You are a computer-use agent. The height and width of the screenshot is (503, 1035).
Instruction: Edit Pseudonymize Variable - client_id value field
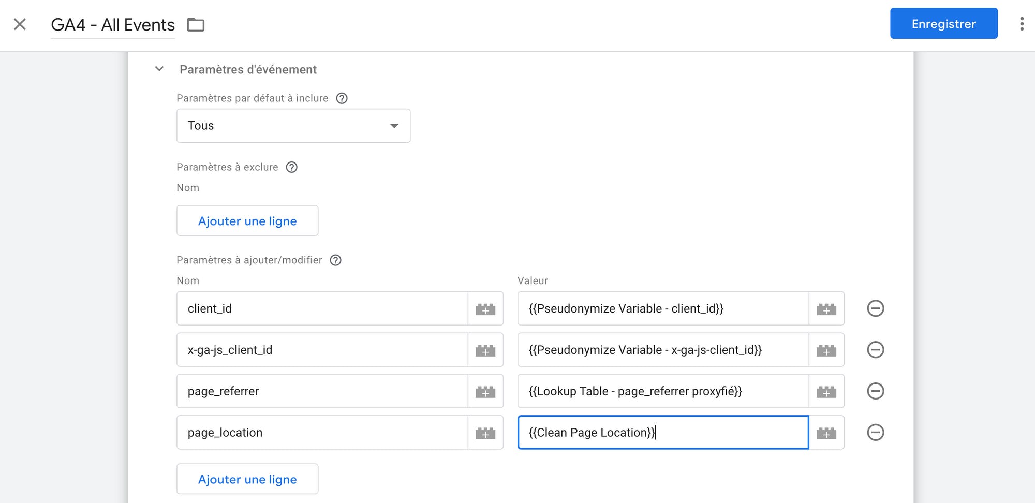[663, 308]
